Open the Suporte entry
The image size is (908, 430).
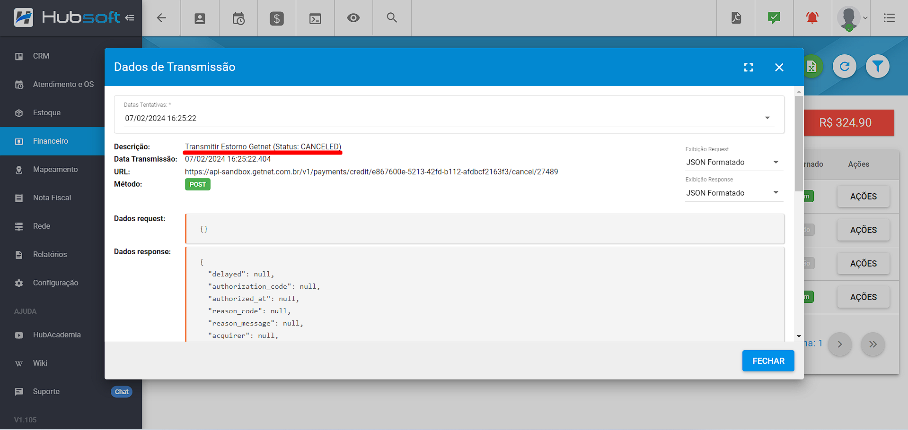[46, 392]
